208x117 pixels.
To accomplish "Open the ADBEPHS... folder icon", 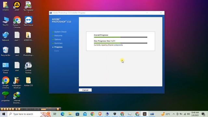I will coord(28,36).
